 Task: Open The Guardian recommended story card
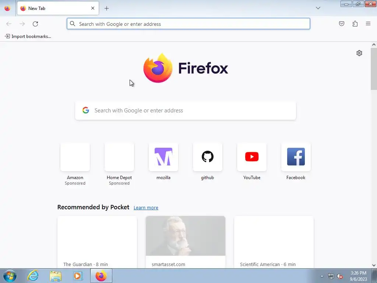click(x=97, y=242)
